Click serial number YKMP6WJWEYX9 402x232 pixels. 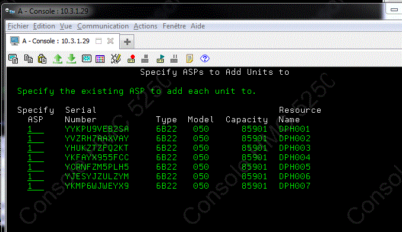tap(97, 186)
